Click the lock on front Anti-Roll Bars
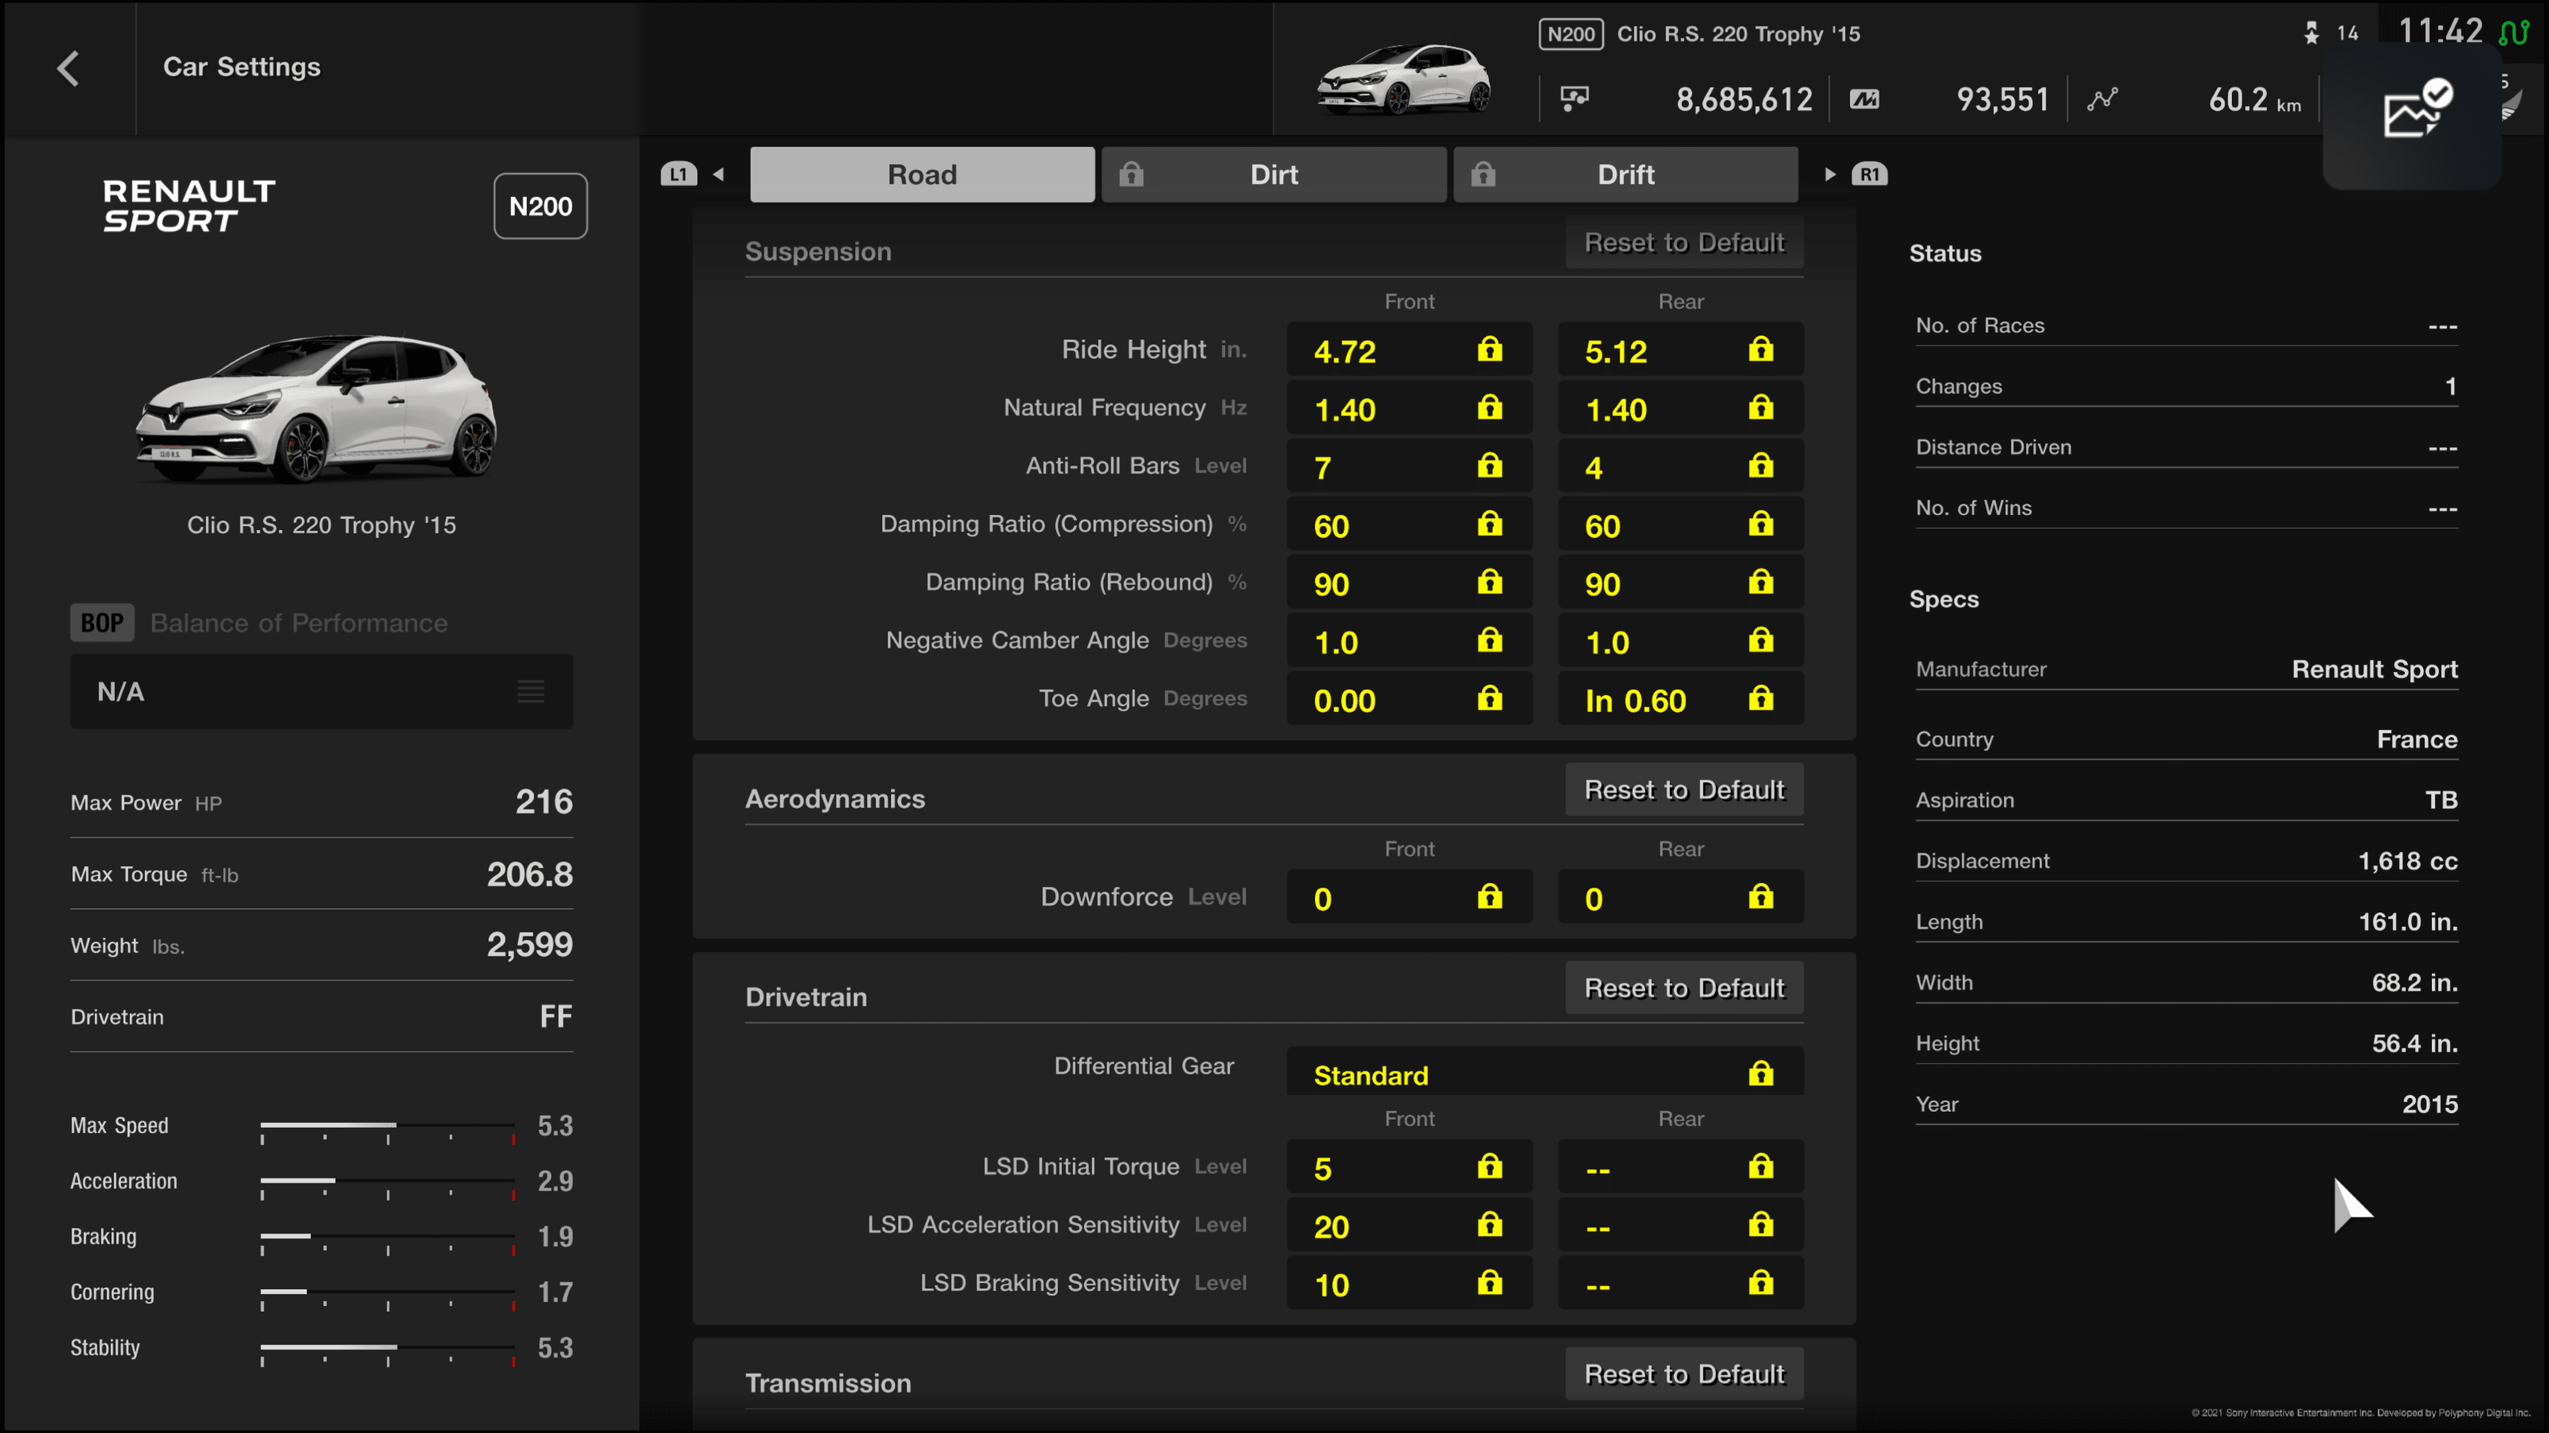Screen dimensions: 2549x1433 pos(1489,466)
